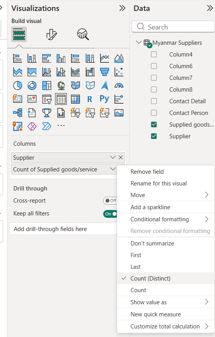
Task: Open the Analytics pane tab
Action: 83,34
